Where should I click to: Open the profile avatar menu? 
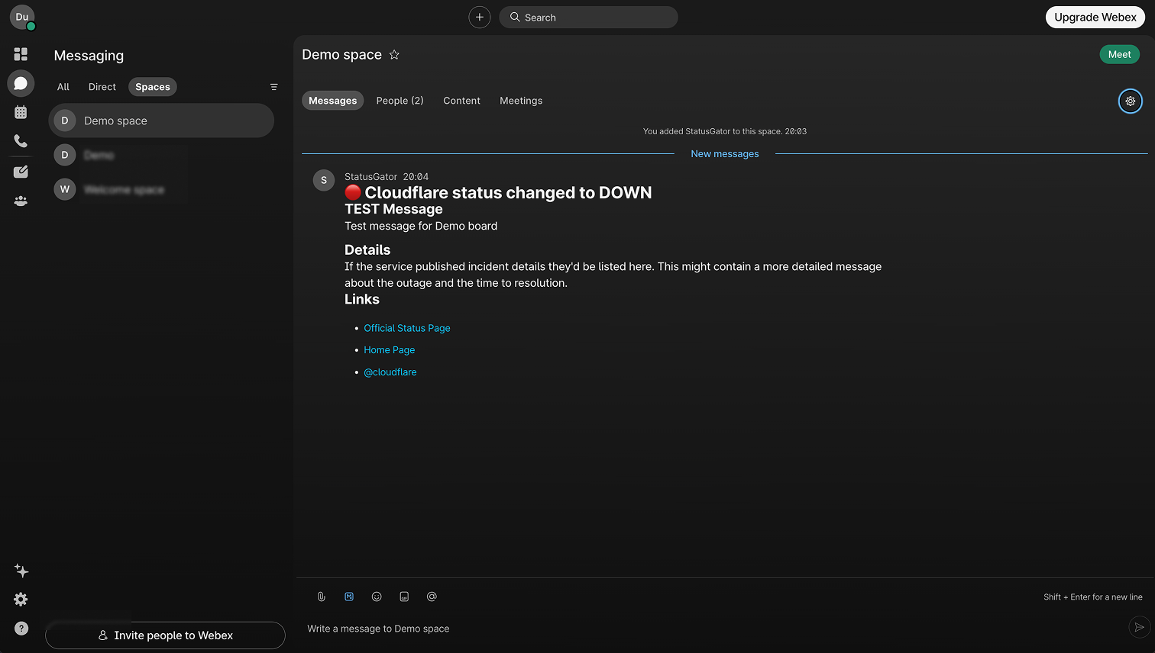[x=22, y=17]
